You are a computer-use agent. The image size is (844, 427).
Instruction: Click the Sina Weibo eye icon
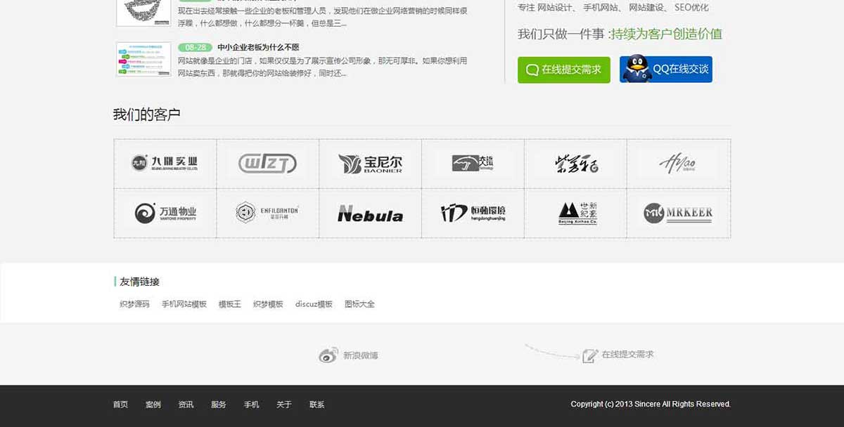[328, 355]
